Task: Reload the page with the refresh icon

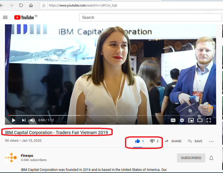Action: click(21, 6)
